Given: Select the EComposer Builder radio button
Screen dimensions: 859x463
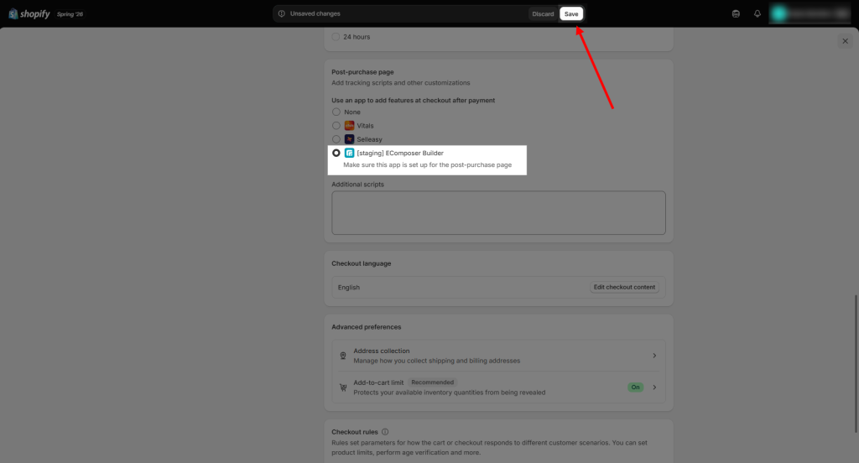Looking at the screenshot, I should pos(336,153).
